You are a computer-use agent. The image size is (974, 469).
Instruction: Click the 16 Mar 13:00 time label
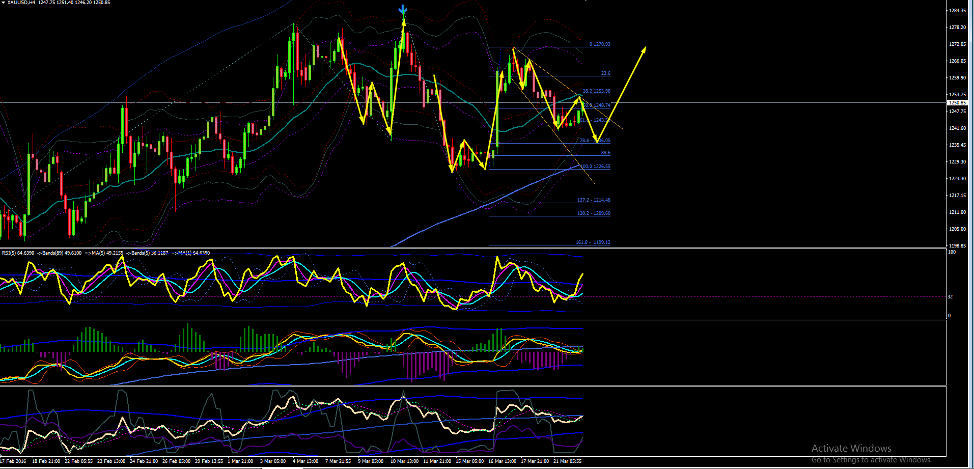tap(502, 461)
